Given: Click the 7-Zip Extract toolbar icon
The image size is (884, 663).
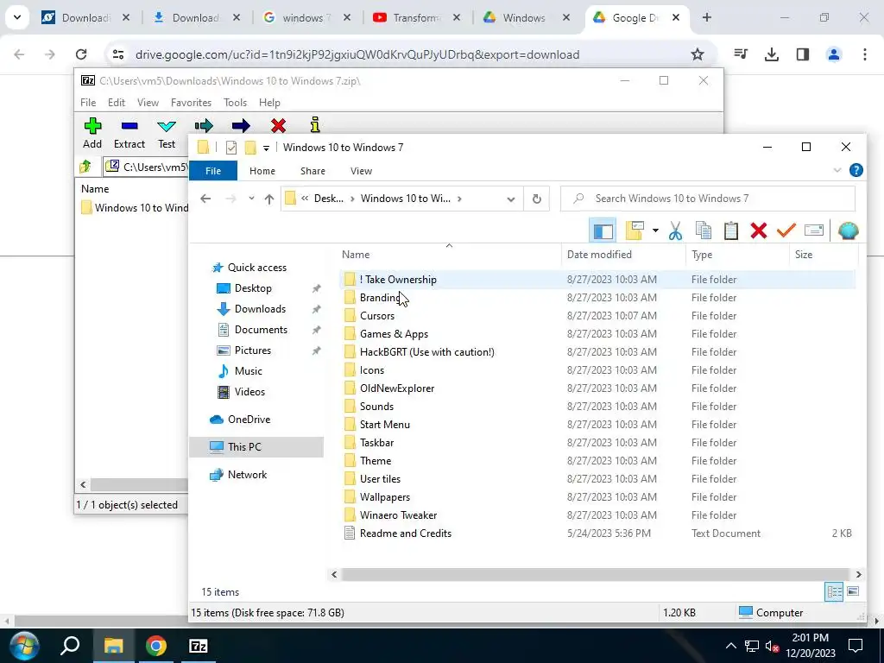Looking at the screenshot, I should point(129,126).
